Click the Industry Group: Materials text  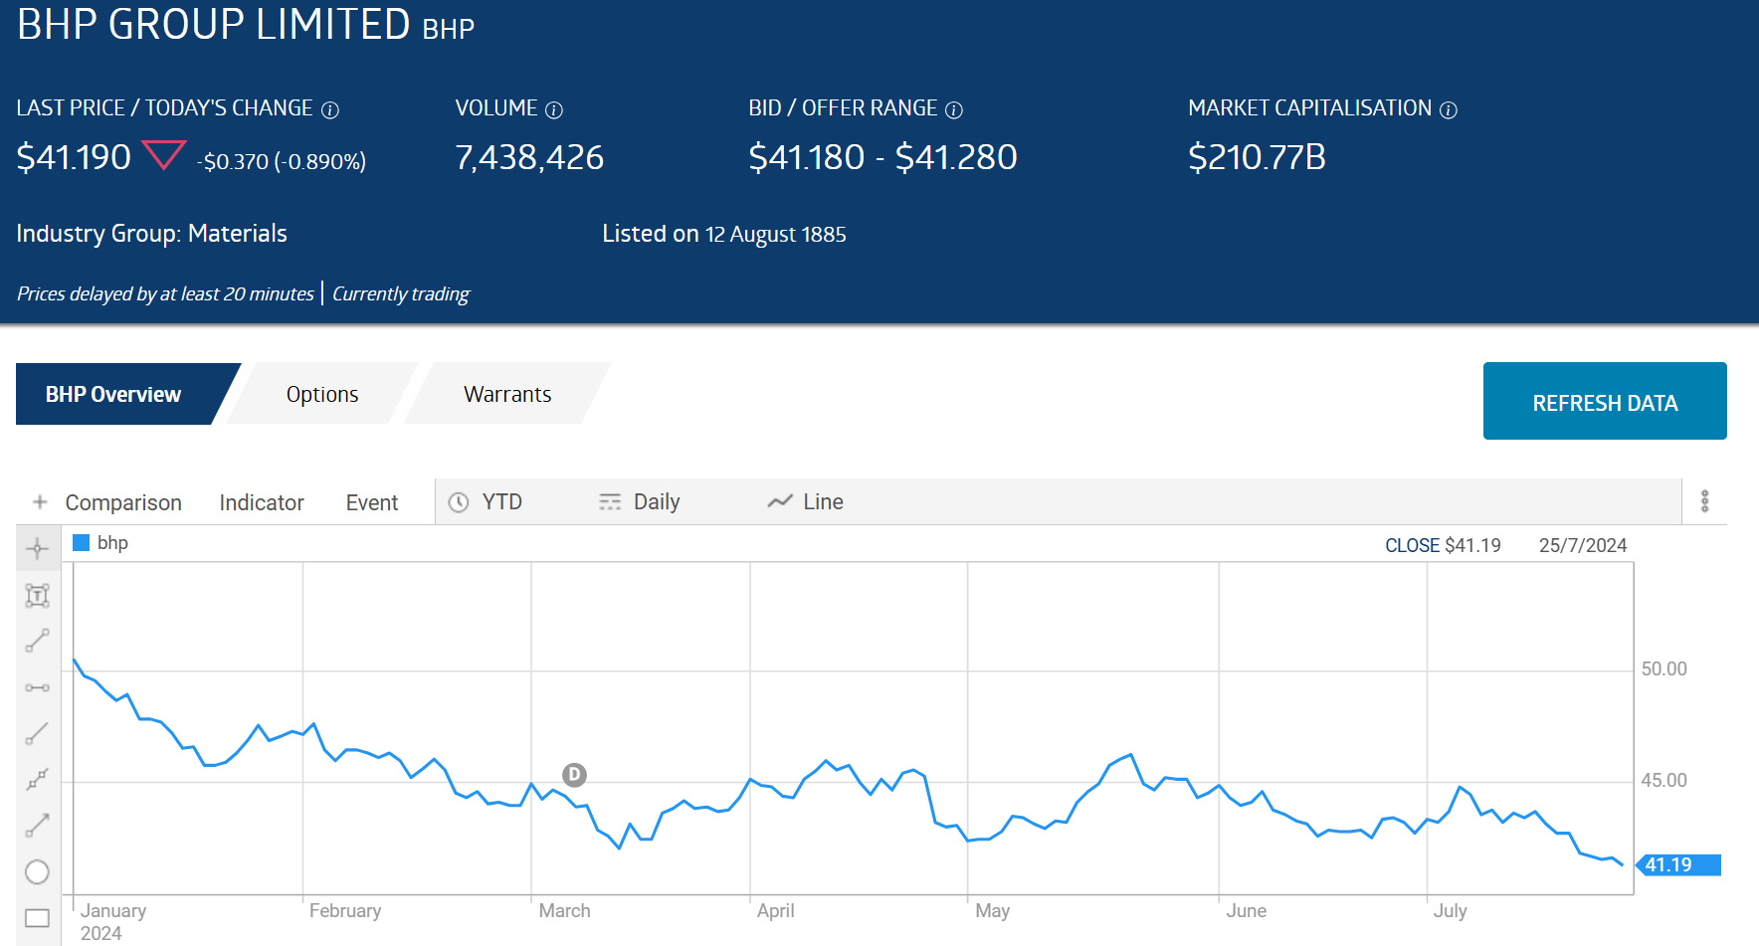point(151,234)
